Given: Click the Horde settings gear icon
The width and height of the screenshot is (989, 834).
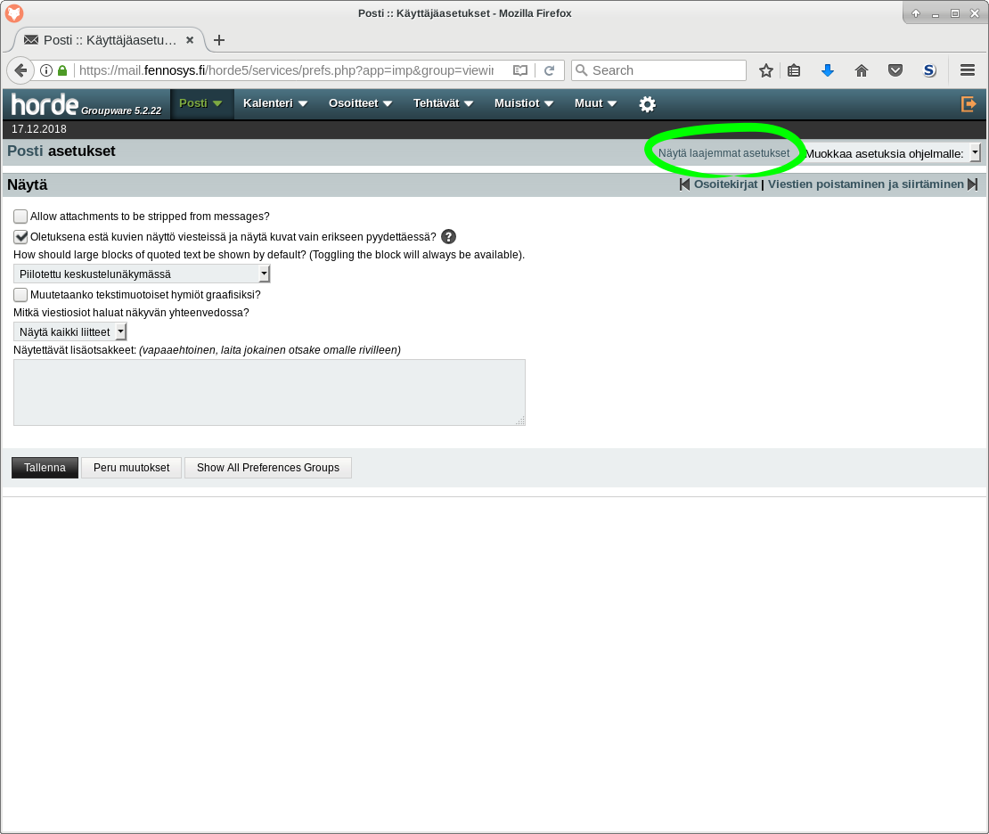Looking at the screenshot, I should click(647, 104).
